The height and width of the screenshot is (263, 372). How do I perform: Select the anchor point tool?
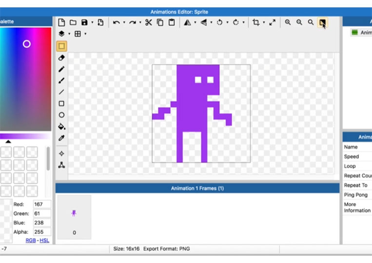[61, 154]
